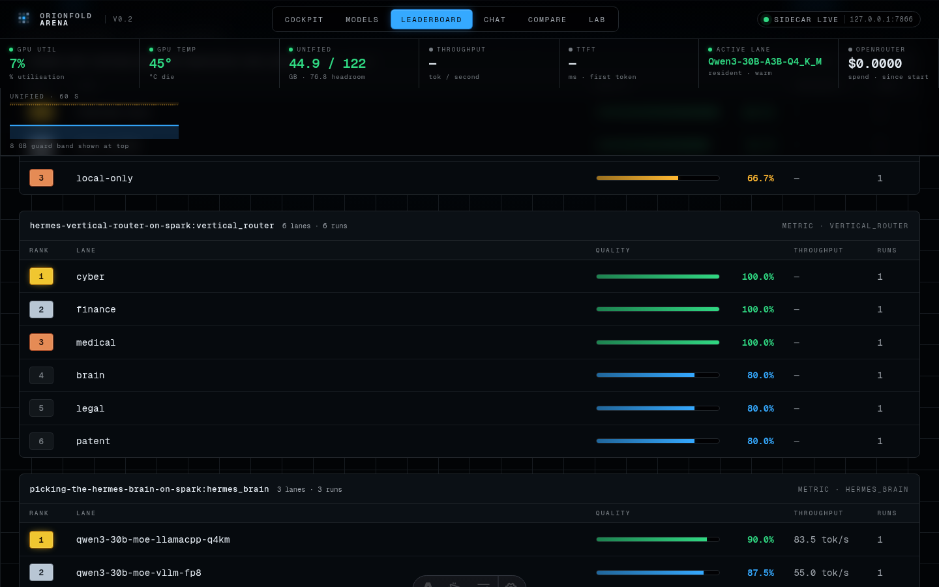The image size is (939, 587).
Task: Click the patent 80.0% score
Action: pos(760,441)
